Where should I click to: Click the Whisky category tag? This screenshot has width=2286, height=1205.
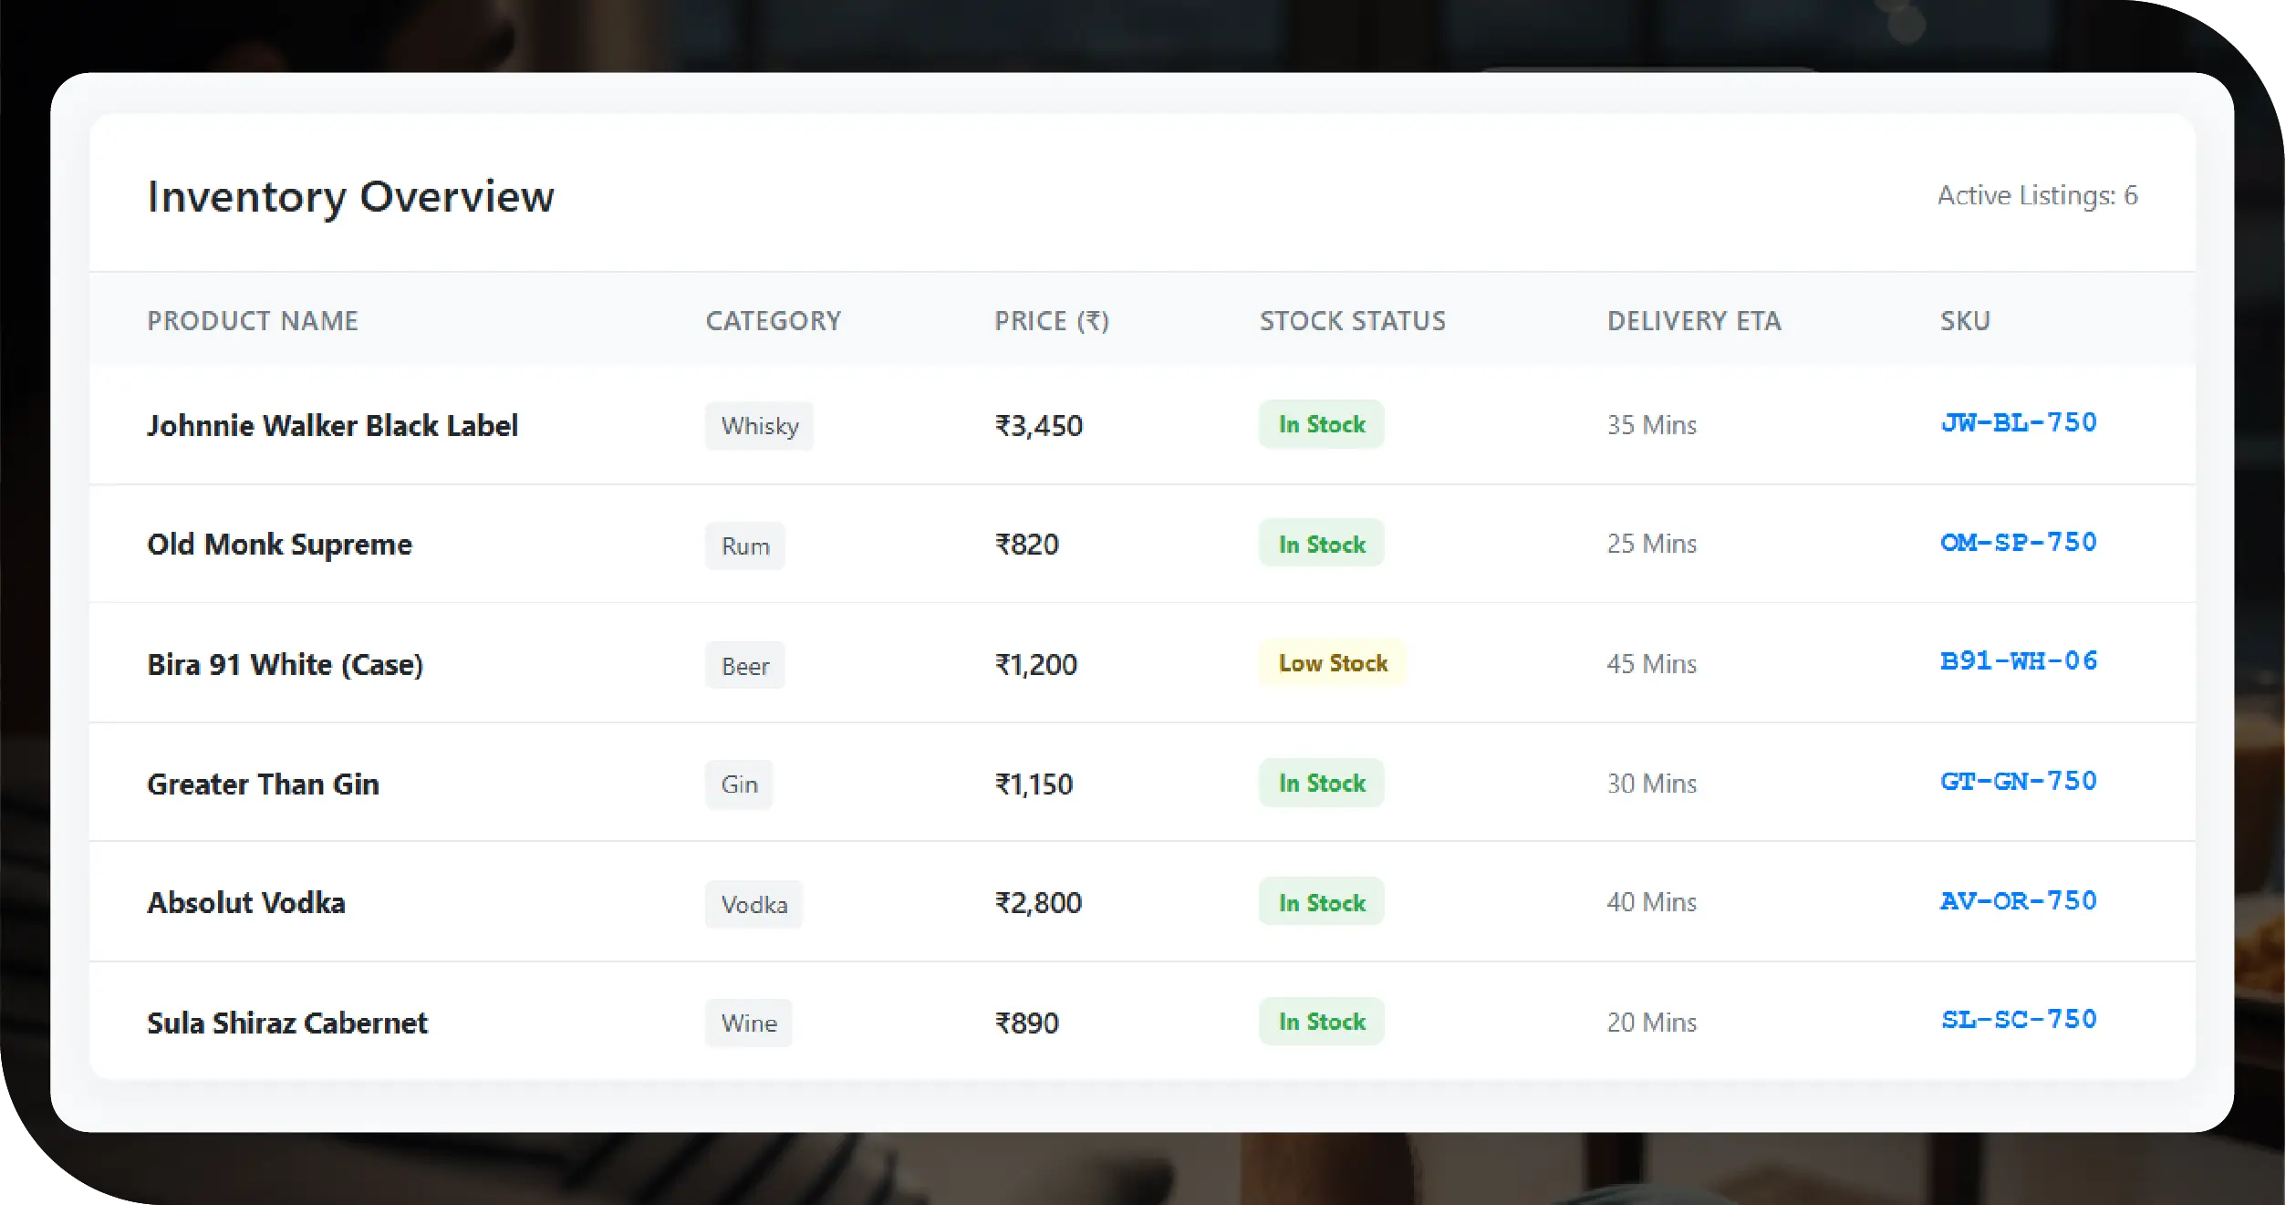point(759,426)
